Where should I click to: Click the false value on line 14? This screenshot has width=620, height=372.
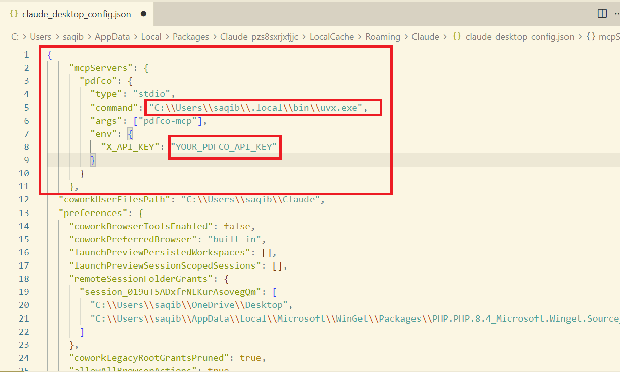pyautogui.click(x=236, y=226)
